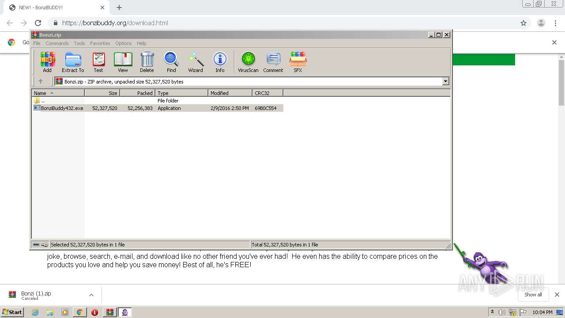Click the Chrome back arrow
Viewport: 565px width, 318px height.
10,23
